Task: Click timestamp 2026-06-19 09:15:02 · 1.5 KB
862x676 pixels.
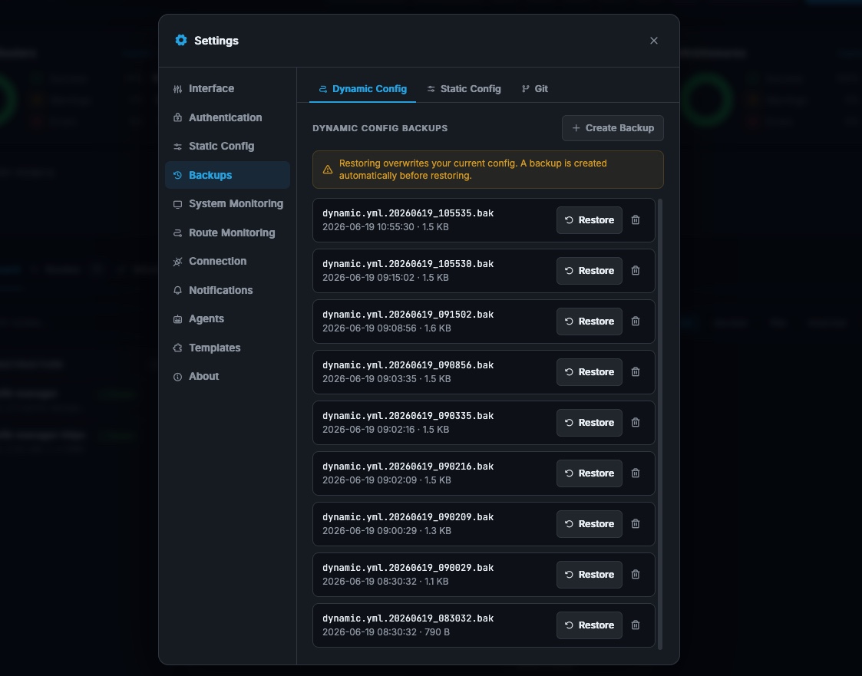Action: (x=385, y=278)
